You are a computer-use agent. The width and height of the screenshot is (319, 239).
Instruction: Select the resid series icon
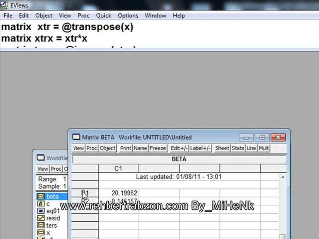click(x=41, y=218)
